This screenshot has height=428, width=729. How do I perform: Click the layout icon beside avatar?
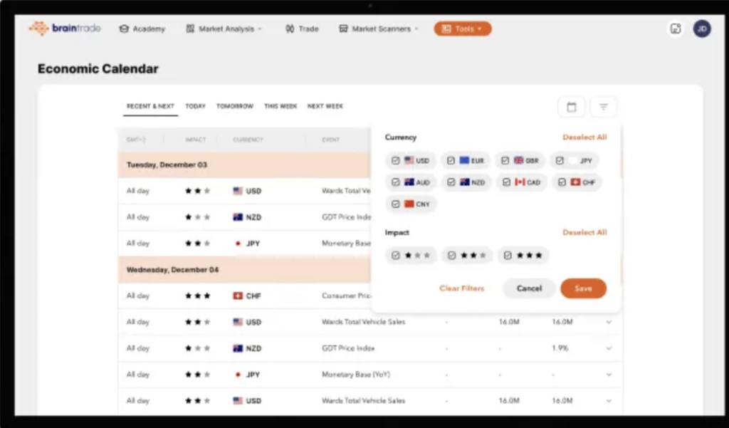point(676,29)
